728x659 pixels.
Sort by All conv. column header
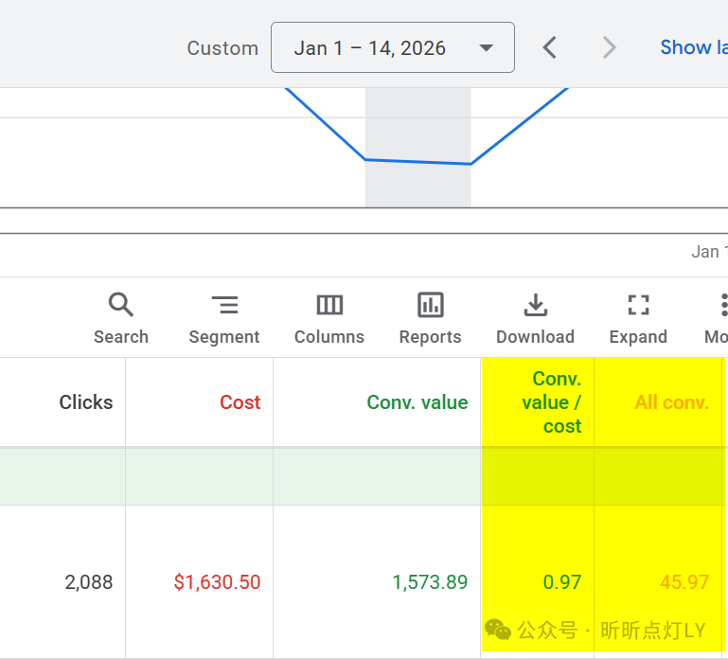tap(671, 402)
